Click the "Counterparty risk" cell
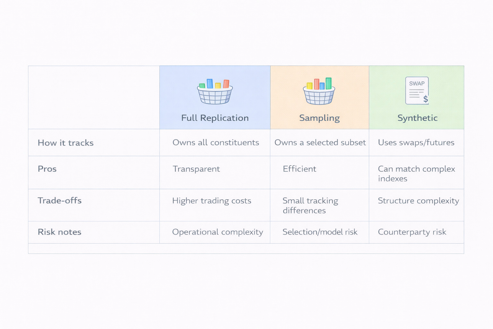The width and height of the screenshot is (493, 329). click(412, 232)
